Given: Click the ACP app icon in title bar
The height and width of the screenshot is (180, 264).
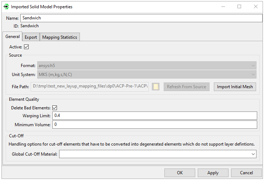Looking at the screenshot, I should [6, 6].
